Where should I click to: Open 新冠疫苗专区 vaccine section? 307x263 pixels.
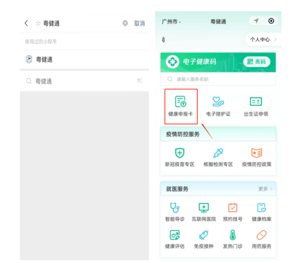180,157
